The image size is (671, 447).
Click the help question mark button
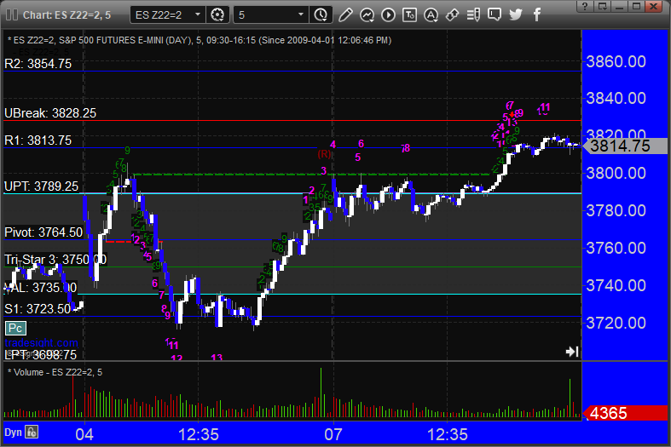[x=585, y=6]
